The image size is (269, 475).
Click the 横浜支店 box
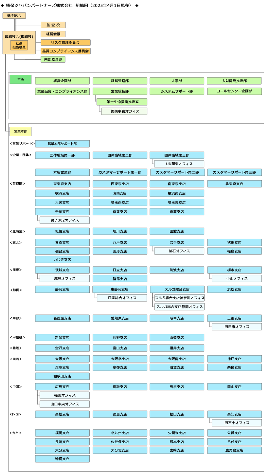pyautogui.click(x=63, y=193)
